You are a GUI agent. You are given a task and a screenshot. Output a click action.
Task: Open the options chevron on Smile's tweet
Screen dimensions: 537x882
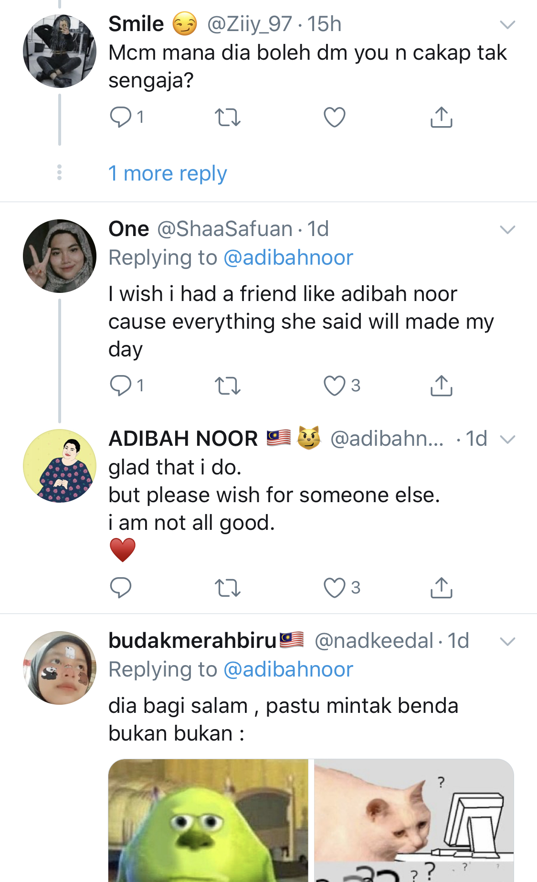pos(507,24)
